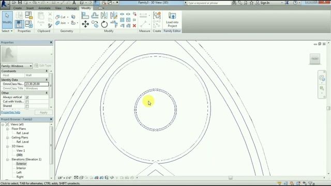Collapse the Identity Data section

tap(47, 80)
